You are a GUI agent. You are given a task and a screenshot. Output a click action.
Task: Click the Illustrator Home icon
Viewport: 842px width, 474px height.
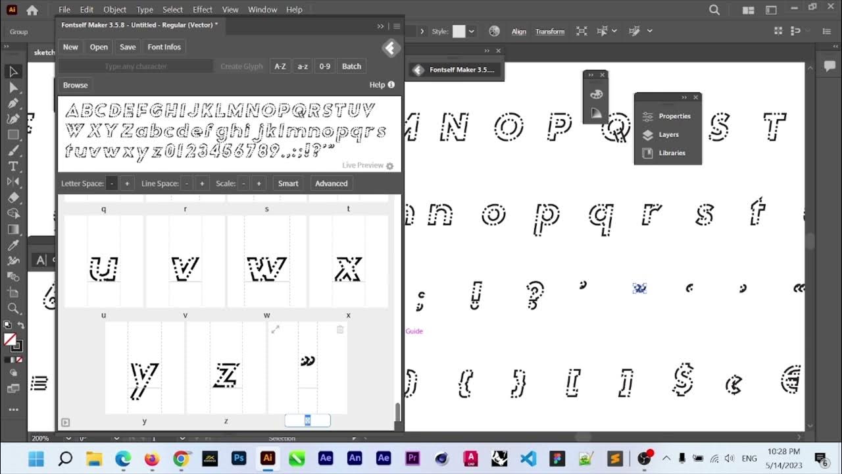32,10
